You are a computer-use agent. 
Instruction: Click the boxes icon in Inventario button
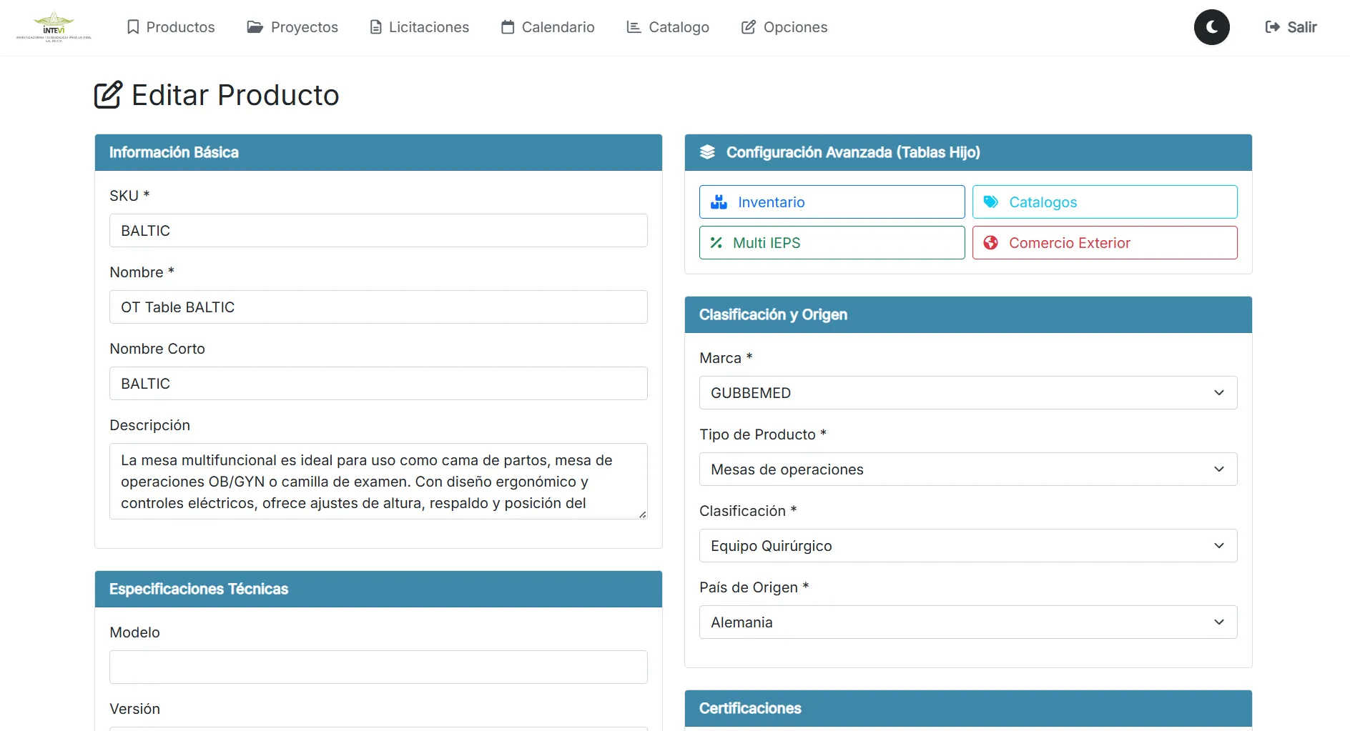(719, 202)
